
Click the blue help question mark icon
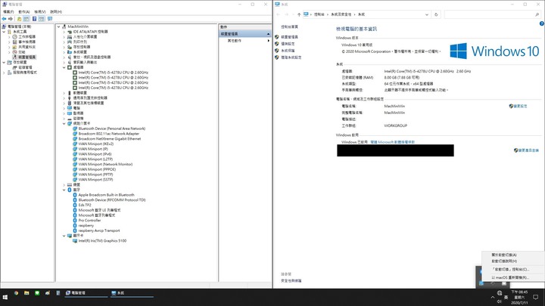541,23
